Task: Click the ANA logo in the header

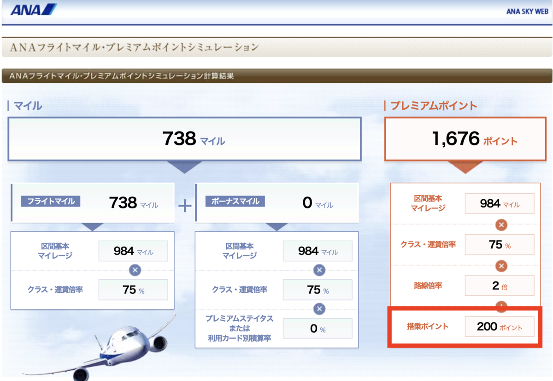Action: 33,10
